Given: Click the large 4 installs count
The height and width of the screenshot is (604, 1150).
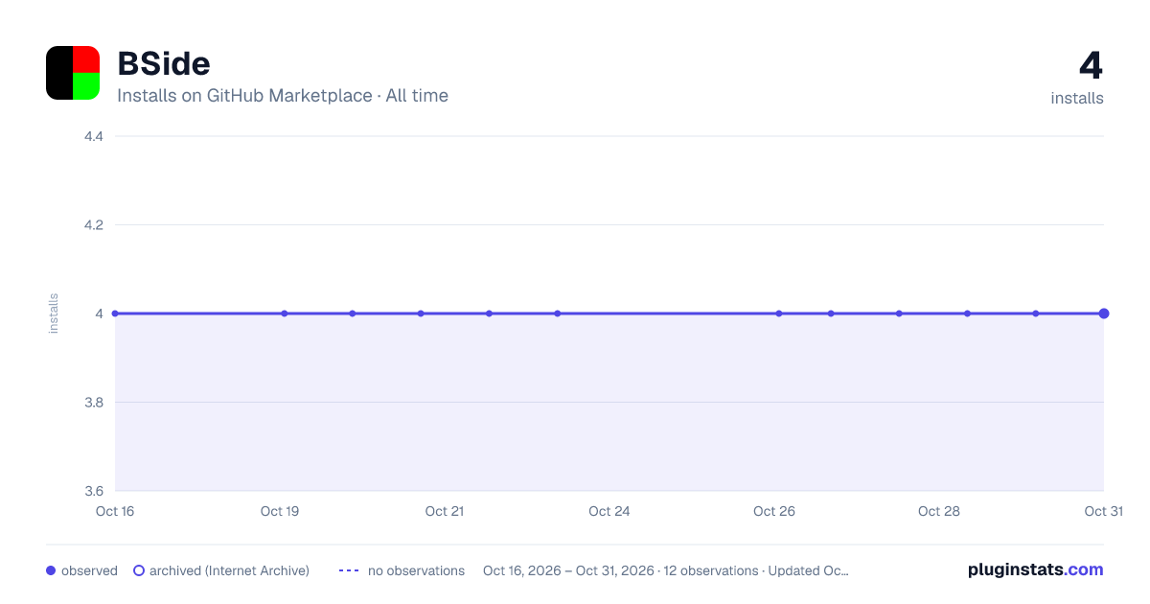Looking at the screenshot, I should tap(1091, 65).
